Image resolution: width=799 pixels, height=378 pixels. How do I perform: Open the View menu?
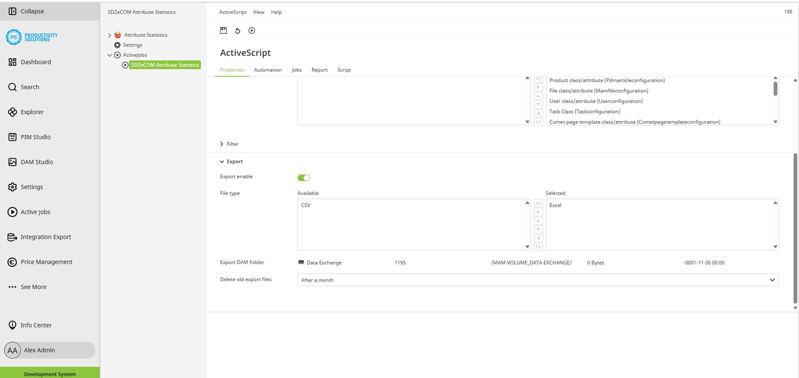pyautogui.click(x=258, y=12)
